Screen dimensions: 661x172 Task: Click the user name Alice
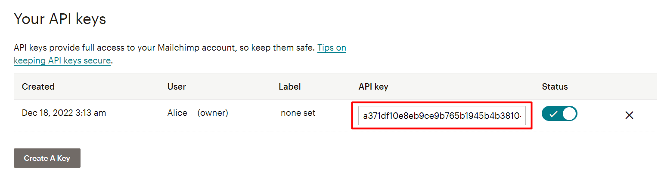tap(177, 113)
